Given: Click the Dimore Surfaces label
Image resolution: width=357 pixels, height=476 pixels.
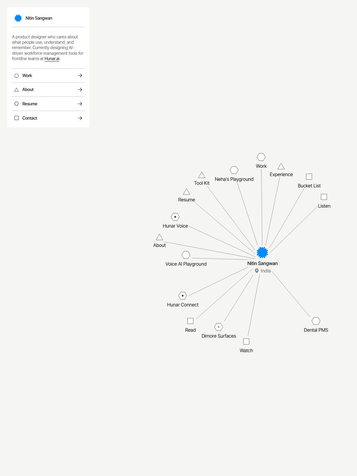Looking at the screenshot, I should 219,336.
